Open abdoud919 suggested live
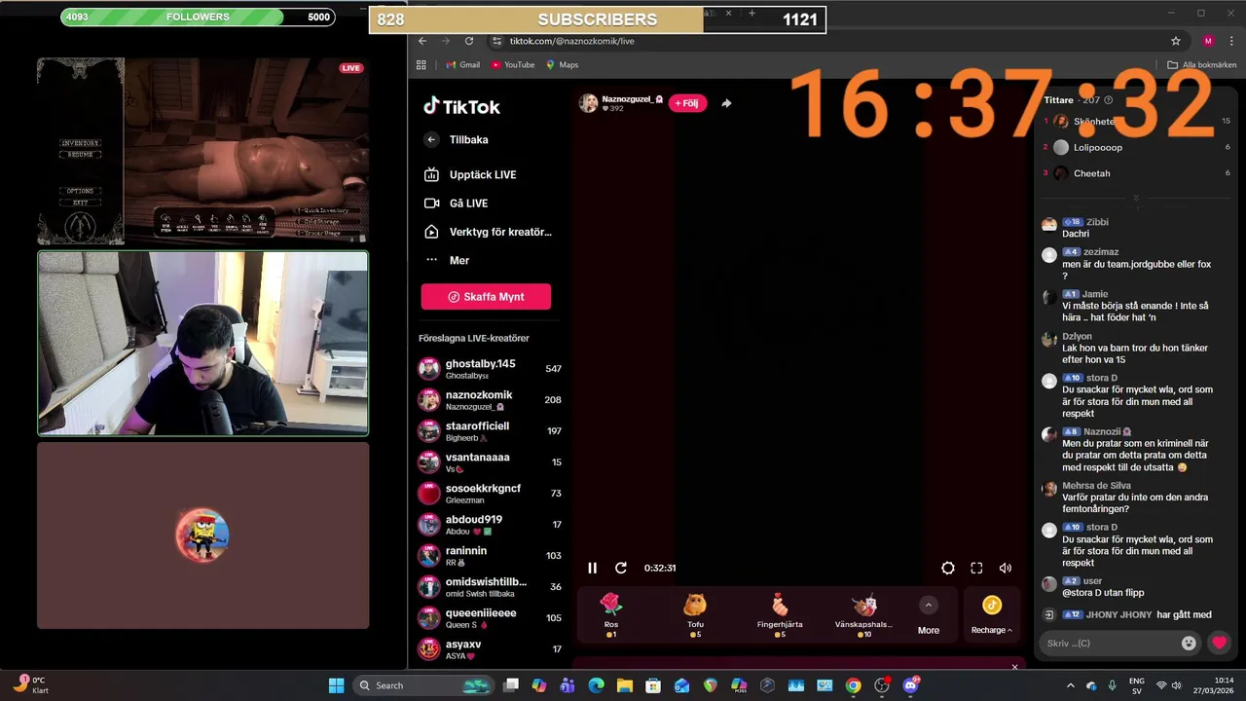The image size is (1246, 701). pos(490,525)
